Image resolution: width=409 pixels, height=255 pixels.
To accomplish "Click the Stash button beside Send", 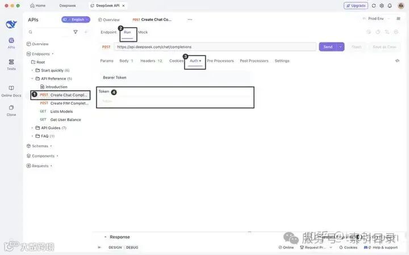I will click(x=356, y=47).
